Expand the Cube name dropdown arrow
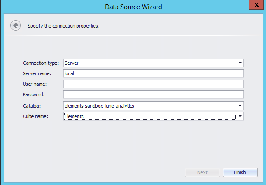Image resolution: width=266 pixels, height=185 pixels. [x=240, y=116]
